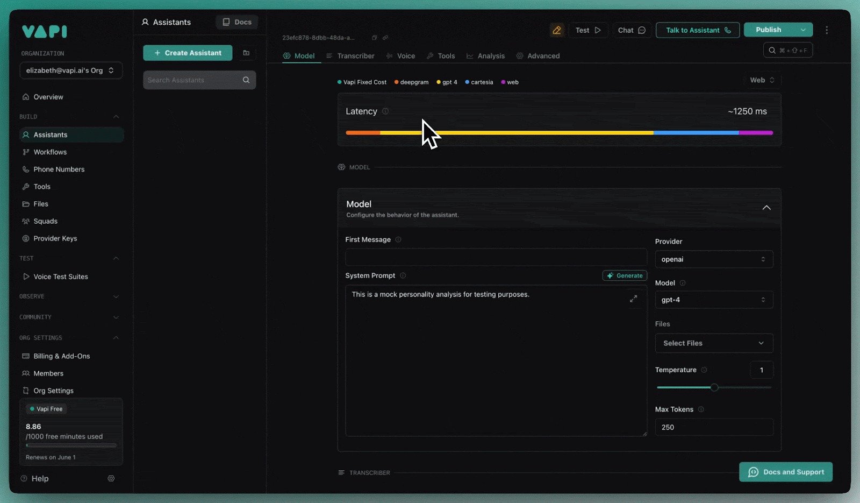The image size is (860, 503).
Task: Click the Latency info icon
Action: click(385, 111)
